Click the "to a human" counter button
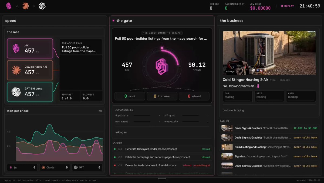324x183 pixels. pos(162,96)
